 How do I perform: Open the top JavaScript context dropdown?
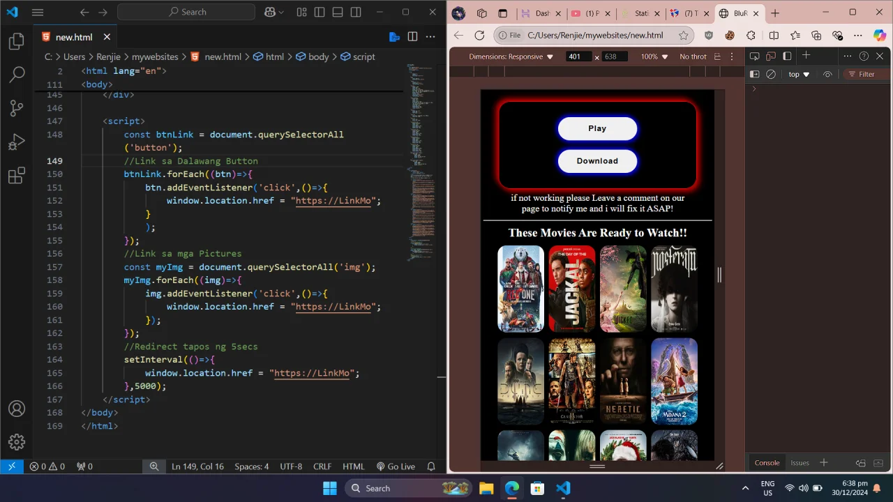[799, 75]
